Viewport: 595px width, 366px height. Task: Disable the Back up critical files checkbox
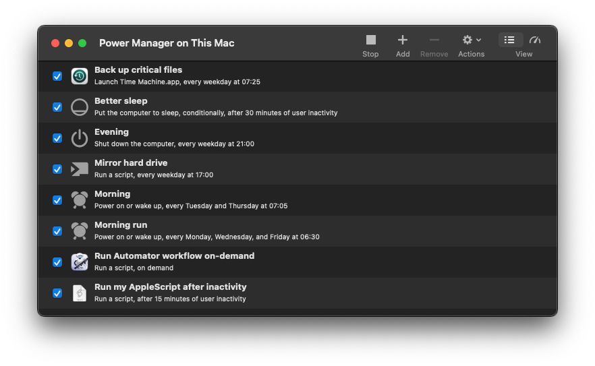click(x=57, y=76)
